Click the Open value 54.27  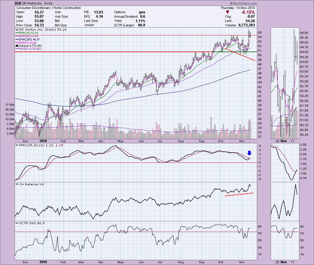pyautogui.click(x=39, y=12)
